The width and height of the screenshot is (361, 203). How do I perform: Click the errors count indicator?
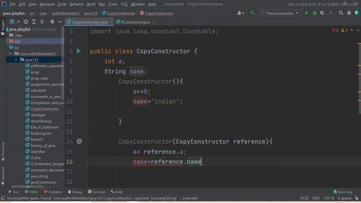point(335,30)
